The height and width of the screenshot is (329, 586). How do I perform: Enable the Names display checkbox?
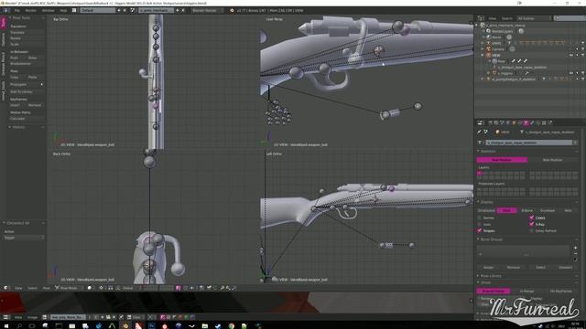(480, 218)
